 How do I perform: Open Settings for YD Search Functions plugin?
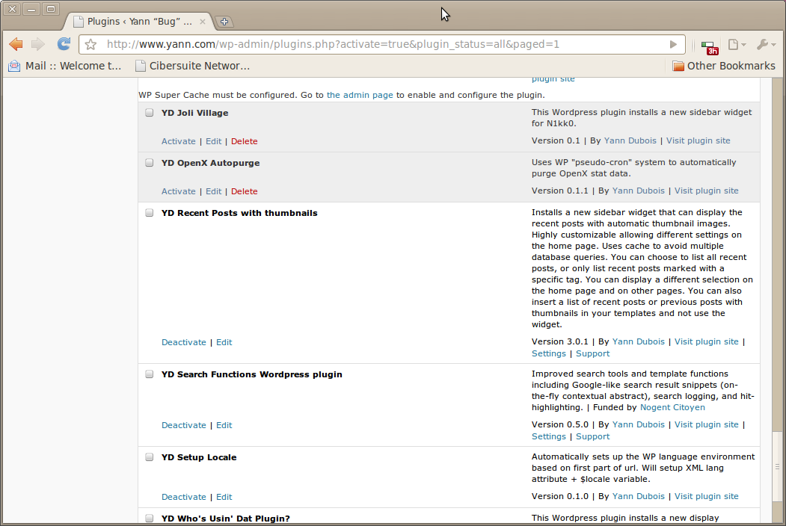[x=548, y=436]
